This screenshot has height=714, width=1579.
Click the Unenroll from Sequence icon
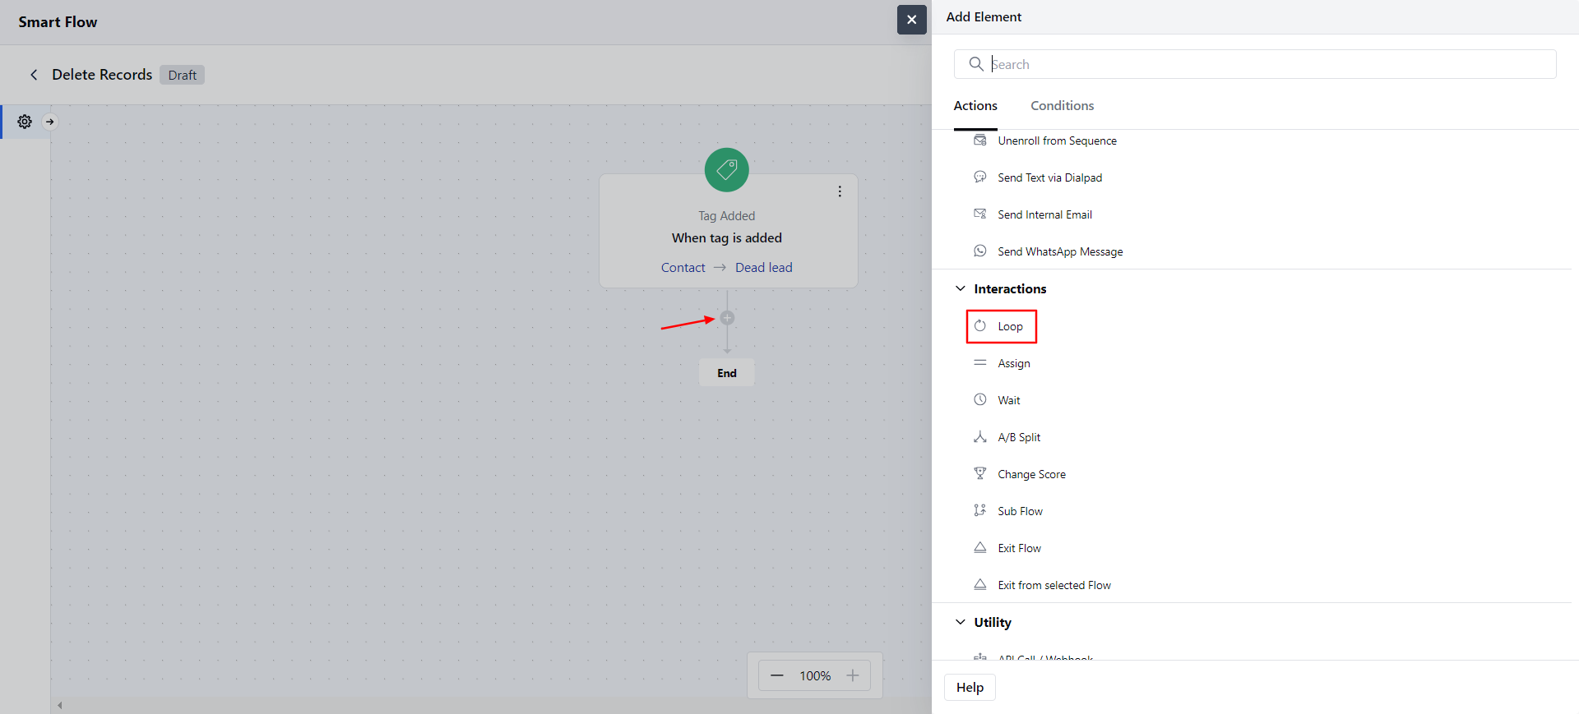pos(980,140)
